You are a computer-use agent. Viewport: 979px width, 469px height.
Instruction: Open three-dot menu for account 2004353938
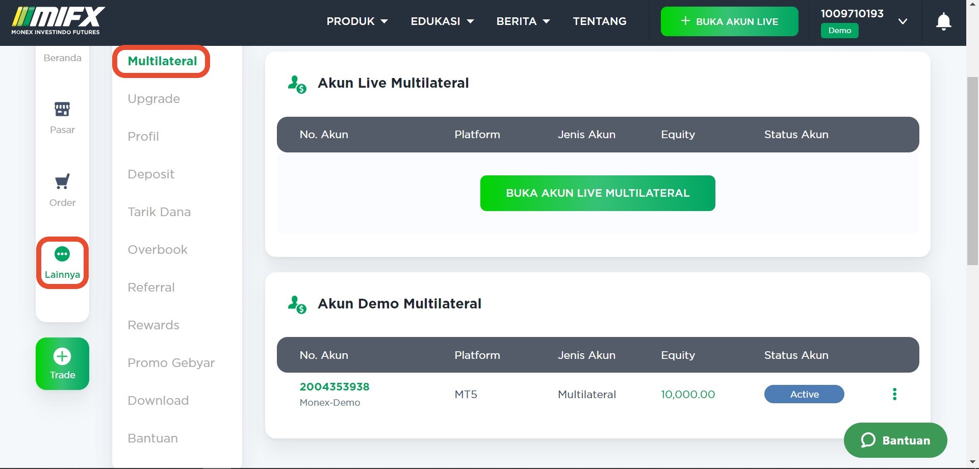[x=894, y=394]
